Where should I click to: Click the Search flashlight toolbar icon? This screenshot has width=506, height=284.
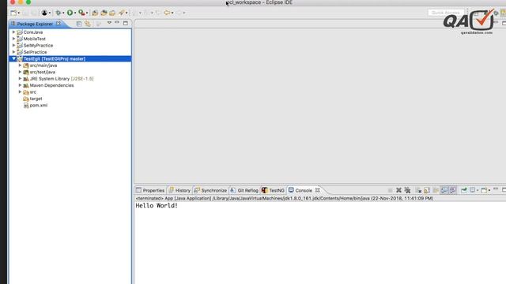click(121, 13)
